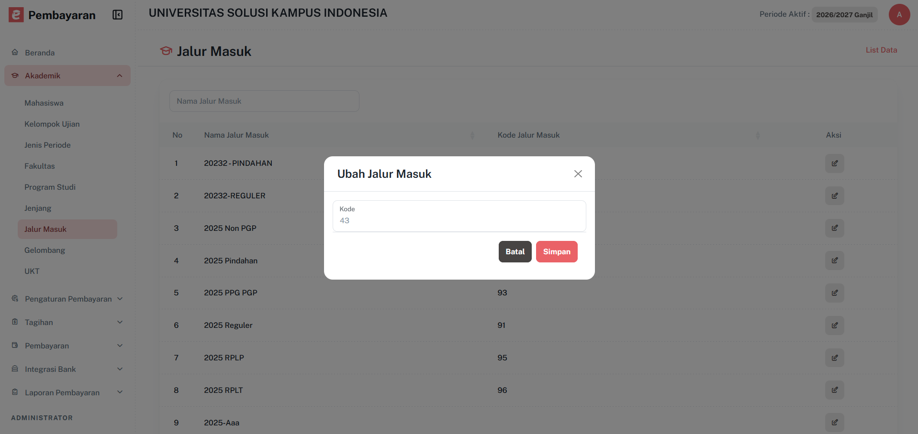This screenshot has height=434, width=918.
Task: Collapse the Akademik section chevron
Action: coord(119,76)
